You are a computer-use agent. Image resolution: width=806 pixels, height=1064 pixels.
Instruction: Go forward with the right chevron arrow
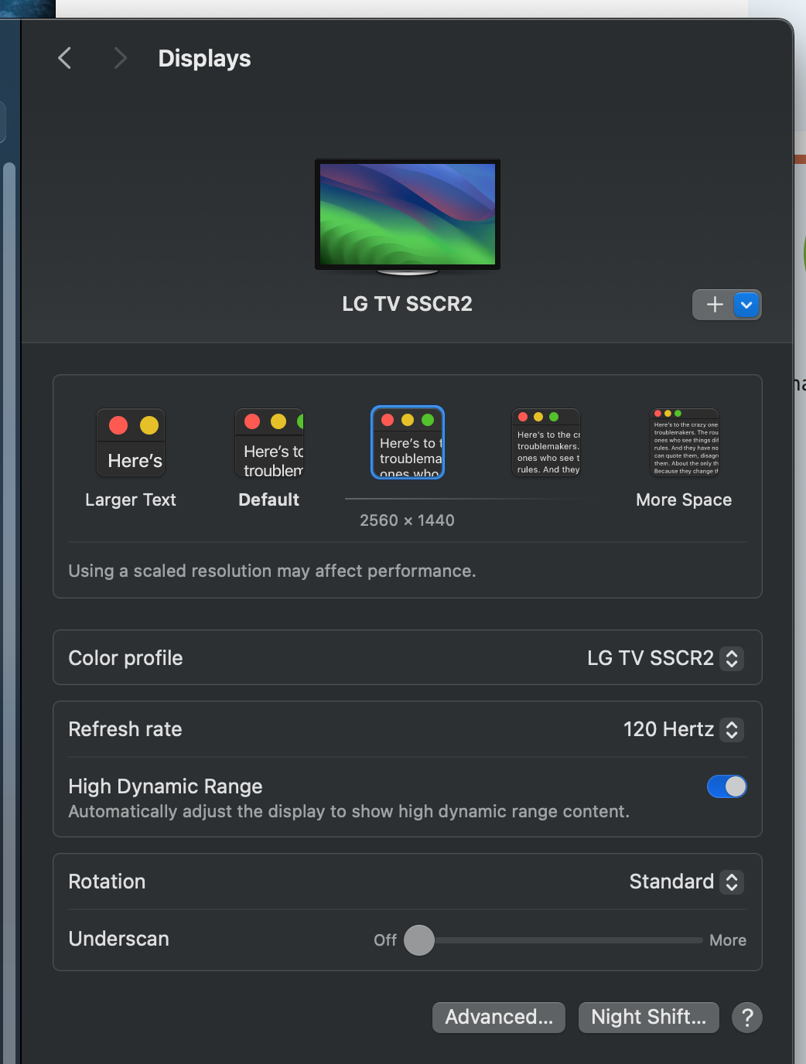click(x=119, y=58)
